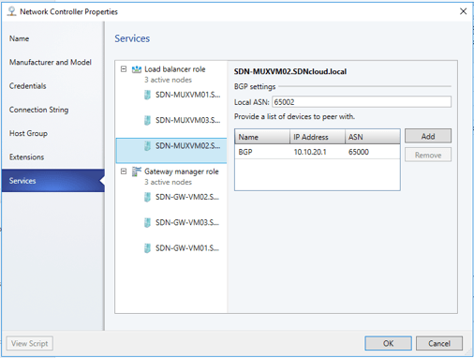
Task: Collapse the Gateway manager role tree
Action: 124,172
